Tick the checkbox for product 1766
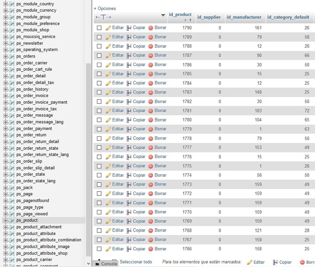The width and height of the screenshot is (315, 267). point(99,249)
